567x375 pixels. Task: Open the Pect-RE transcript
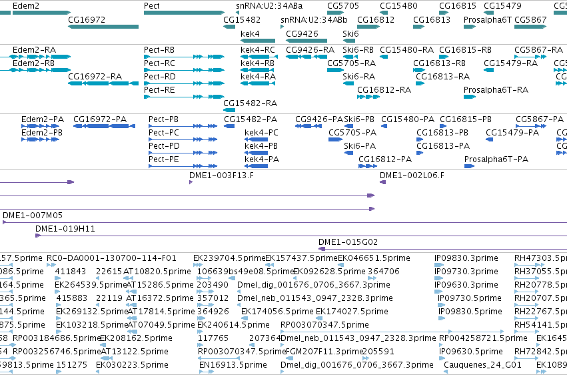[185, 97]
